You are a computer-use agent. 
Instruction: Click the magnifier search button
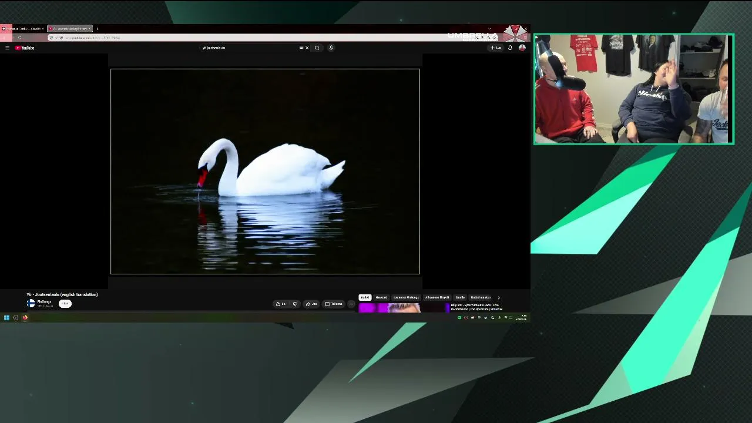tap(317, 48)
